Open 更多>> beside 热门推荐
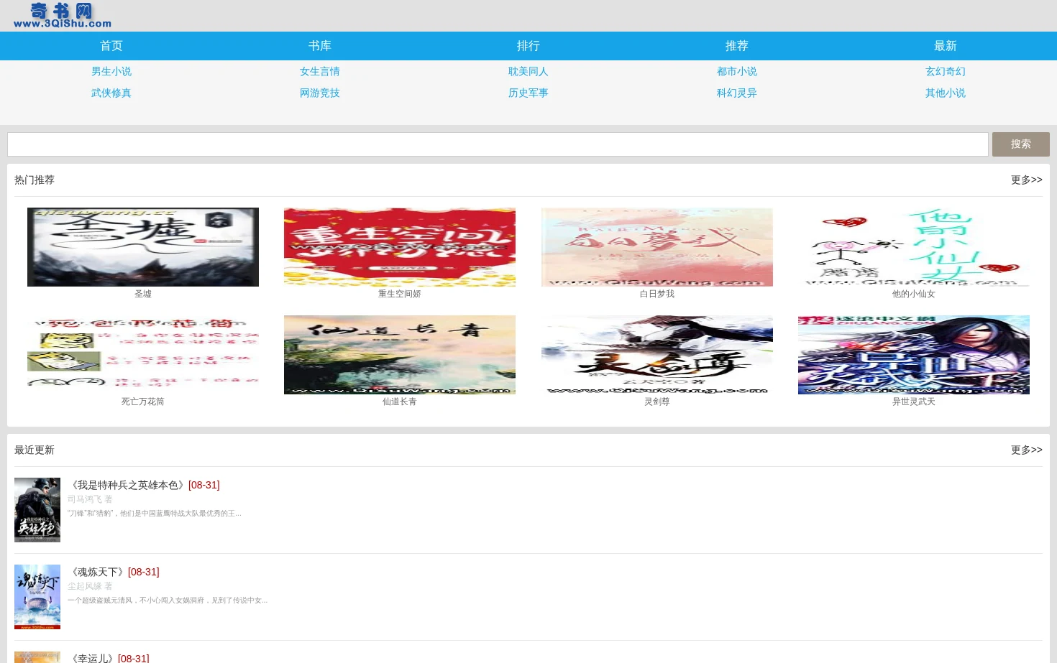This screenshot has width=1057, height=663. 1026,180
